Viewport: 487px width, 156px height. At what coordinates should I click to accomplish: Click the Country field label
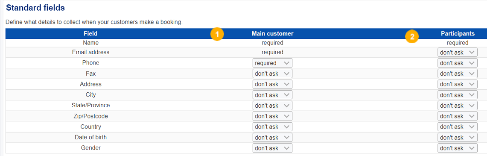90,127
